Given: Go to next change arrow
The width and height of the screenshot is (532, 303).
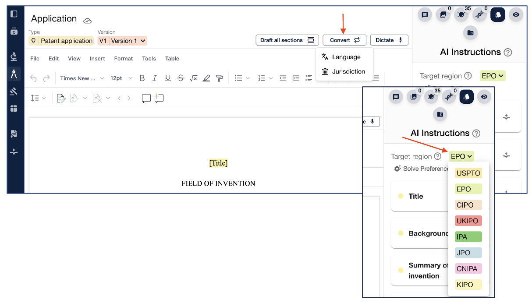Looking at the screenshot, I should [129, 98].
